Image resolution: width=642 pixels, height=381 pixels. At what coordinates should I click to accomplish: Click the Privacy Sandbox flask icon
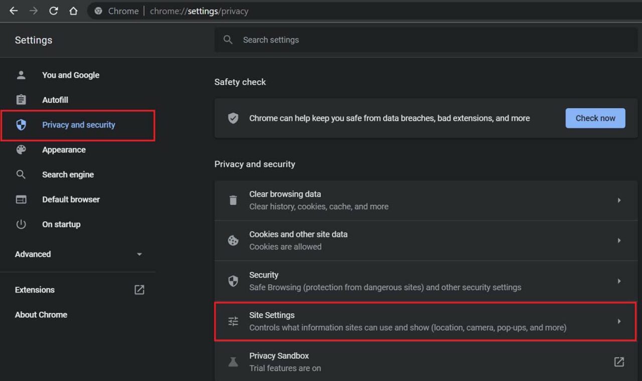(x=233, y=361)
